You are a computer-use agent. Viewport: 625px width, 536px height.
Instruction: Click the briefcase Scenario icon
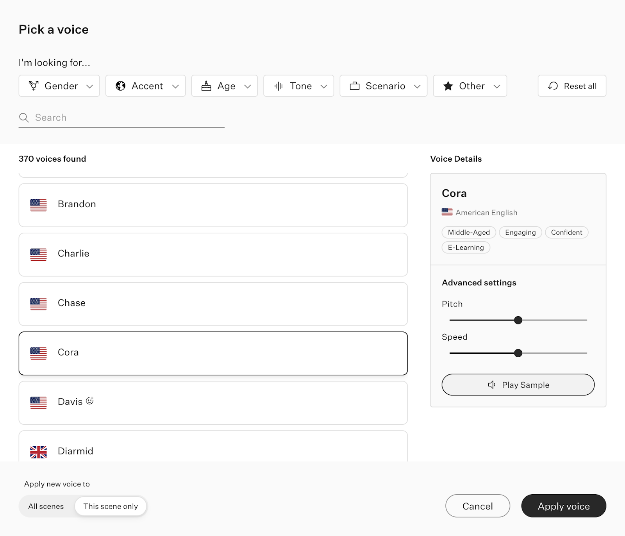[x=355, y=86]
